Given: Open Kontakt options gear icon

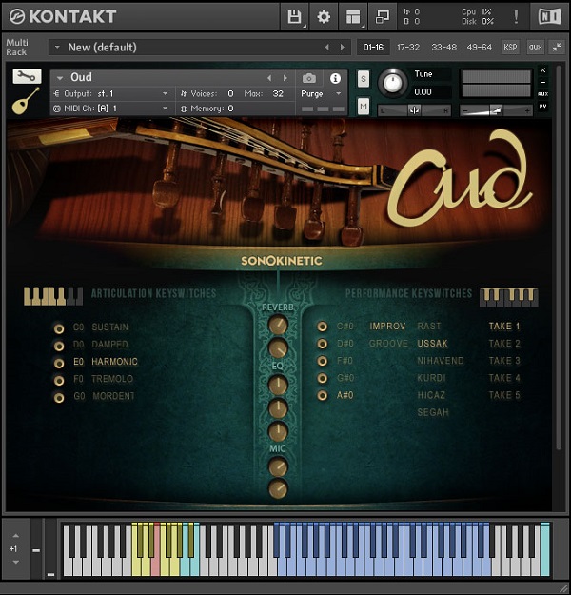Looking at the screenshot, I should coord(324,17).
